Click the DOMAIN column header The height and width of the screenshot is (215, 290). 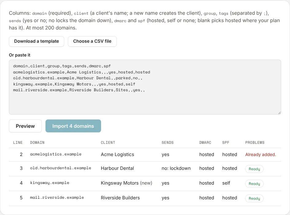(x=37, y=143)
